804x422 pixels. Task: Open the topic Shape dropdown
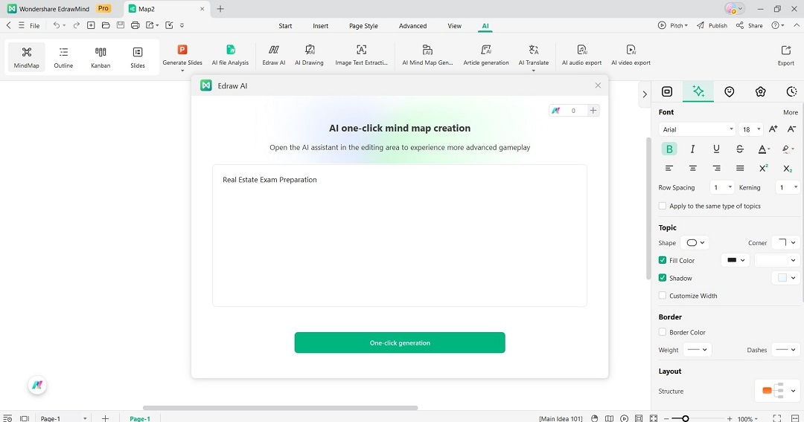(696, 242)
